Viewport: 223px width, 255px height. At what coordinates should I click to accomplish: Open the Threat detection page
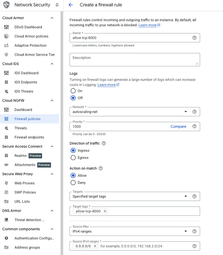coord(29,220)
